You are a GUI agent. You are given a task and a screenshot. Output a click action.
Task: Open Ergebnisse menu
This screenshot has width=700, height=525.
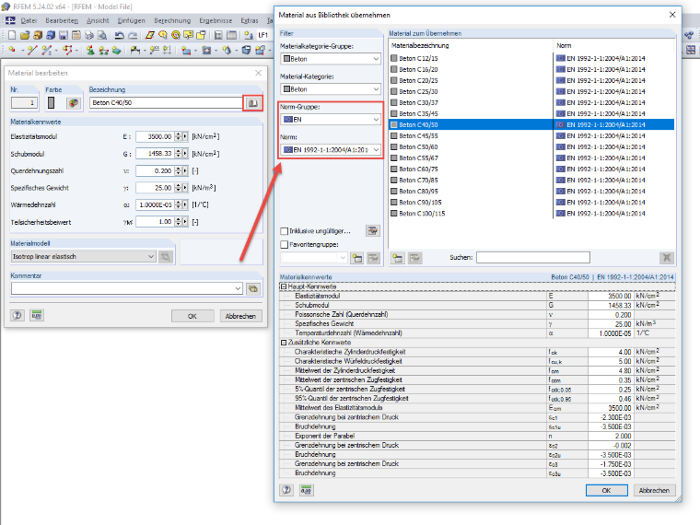point(216,20)
